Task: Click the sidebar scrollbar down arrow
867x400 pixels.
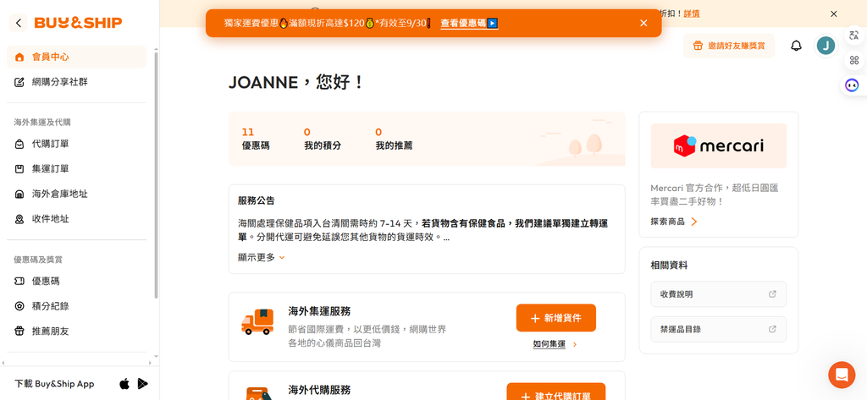Action: click(156, 357)
